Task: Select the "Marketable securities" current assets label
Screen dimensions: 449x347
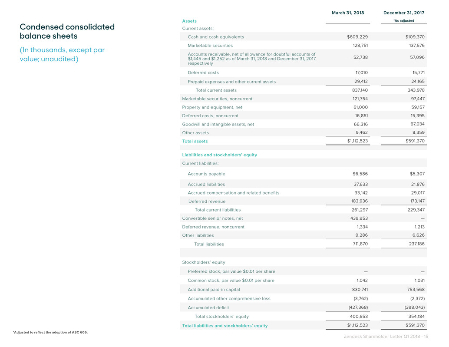Action: [x=210, y=45]
